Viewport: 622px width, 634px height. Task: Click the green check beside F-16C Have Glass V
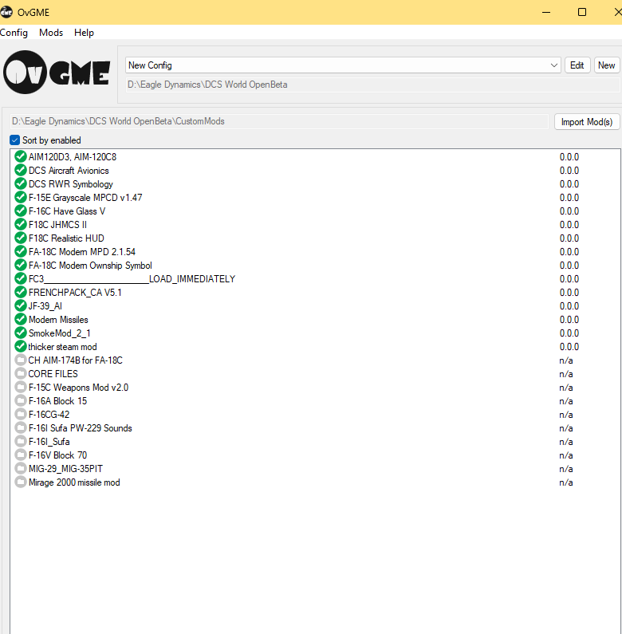20,211
